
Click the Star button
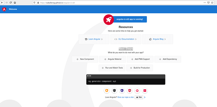[139, 97]
